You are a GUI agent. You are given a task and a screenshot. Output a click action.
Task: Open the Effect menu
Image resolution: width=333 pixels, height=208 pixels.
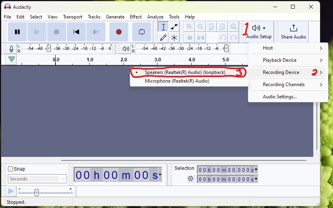point(136,17)
